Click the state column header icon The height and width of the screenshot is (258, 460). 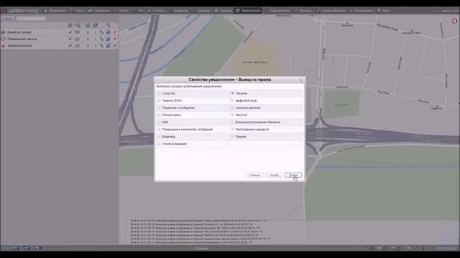point(70,25)
